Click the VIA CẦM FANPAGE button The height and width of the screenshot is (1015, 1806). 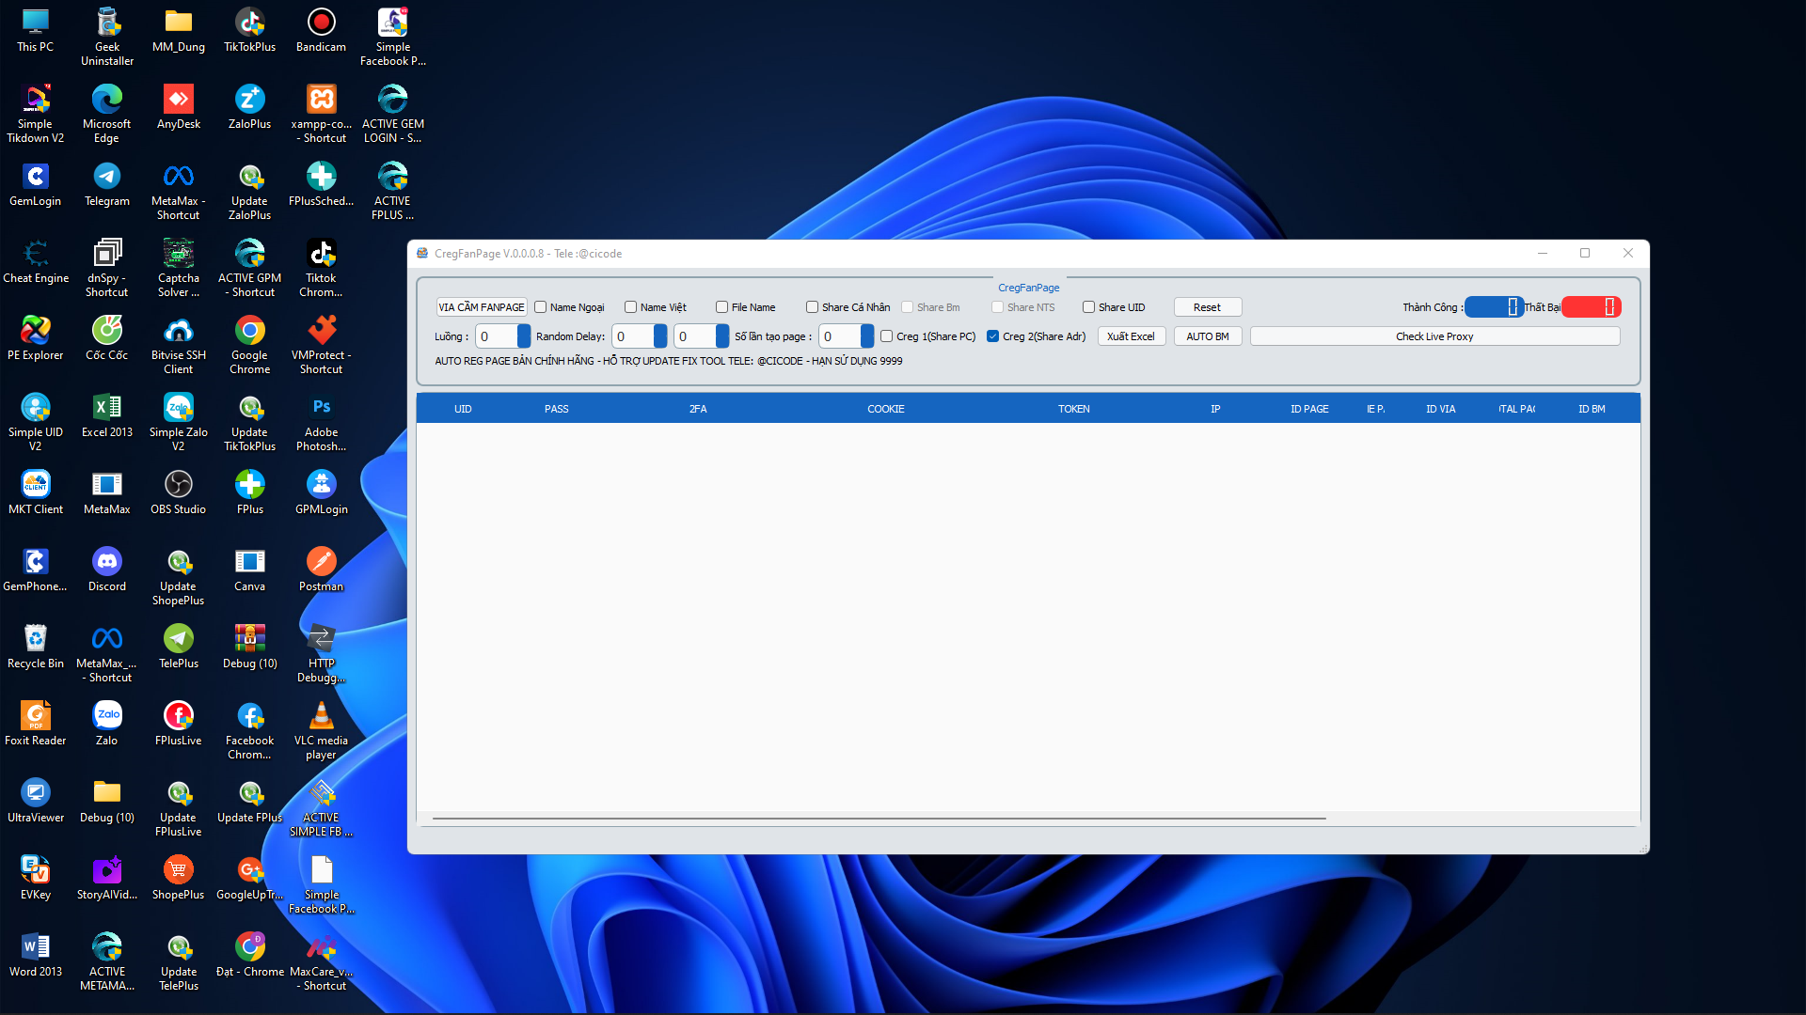coord(482,307)
